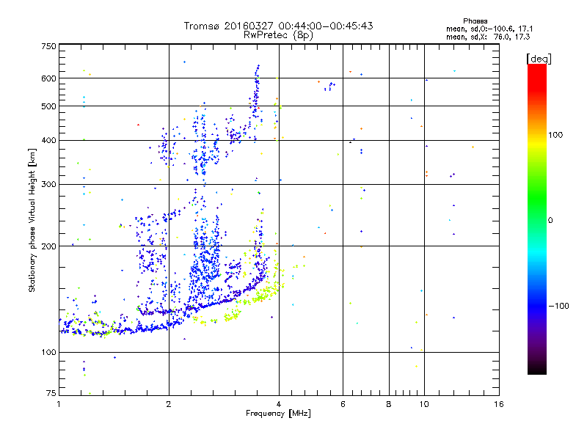Click the x-axis tick label '8'
Image resolution: width=587 pixels, height=440 pixels.
point(389,404)
